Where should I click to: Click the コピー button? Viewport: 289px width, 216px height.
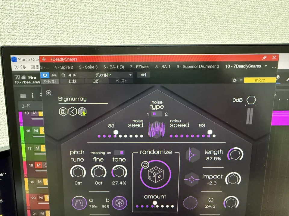(x=97, y=81)
